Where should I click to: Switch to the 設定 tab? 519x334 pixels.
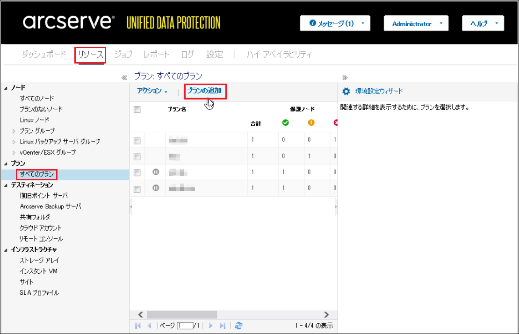215,55
